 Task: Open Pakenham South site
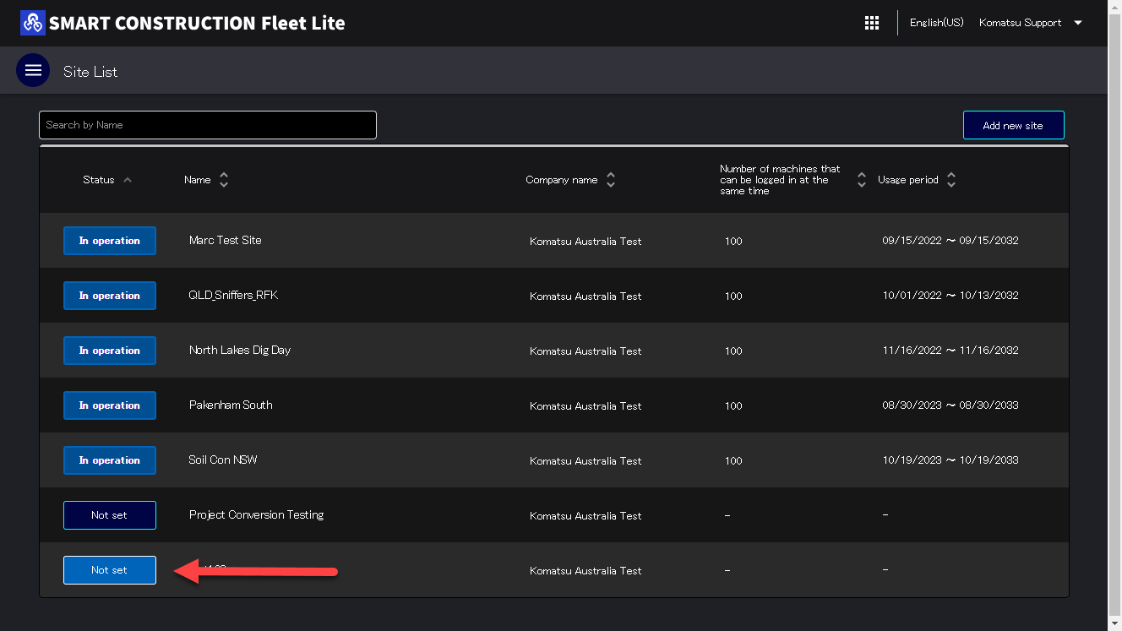(x=231, y=405)
